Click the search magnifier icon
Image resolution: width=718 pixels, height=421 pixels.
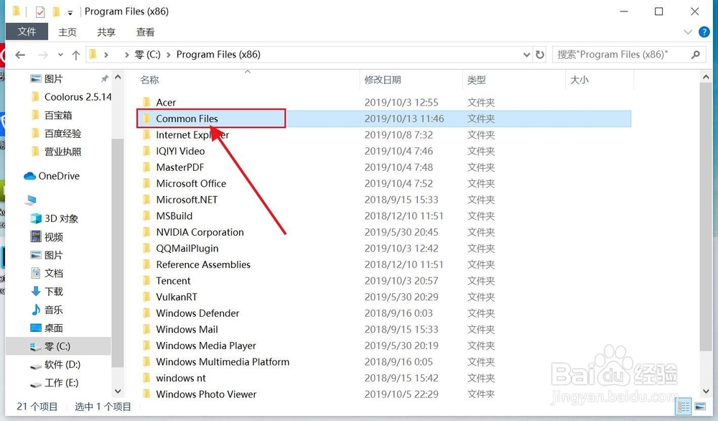click(x=696, y=55)
